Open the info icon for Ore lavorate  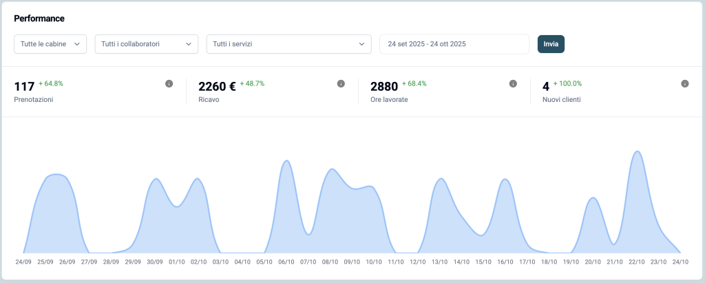(x=513, y=84)
